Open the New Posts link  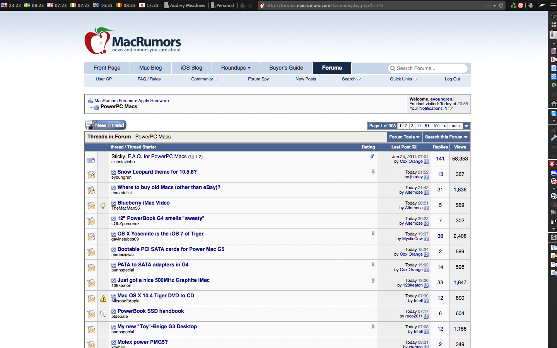[306, 79]
